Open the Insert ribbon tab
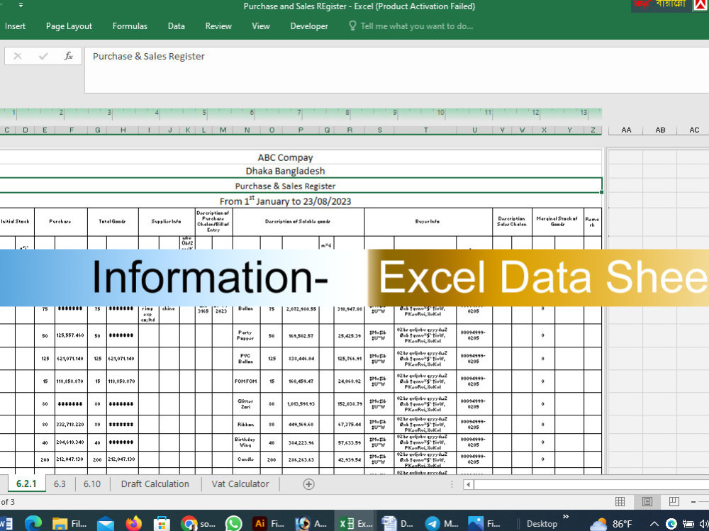Screen dimensions: 709x531 coord(15,26)
